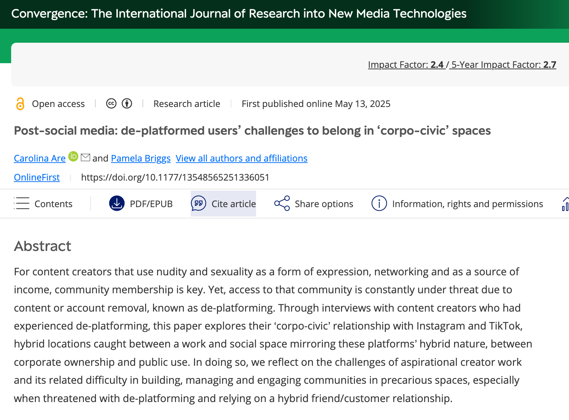The image size is (569, 420).
Task: Click the Information circle icon
Action: point(379,204)
